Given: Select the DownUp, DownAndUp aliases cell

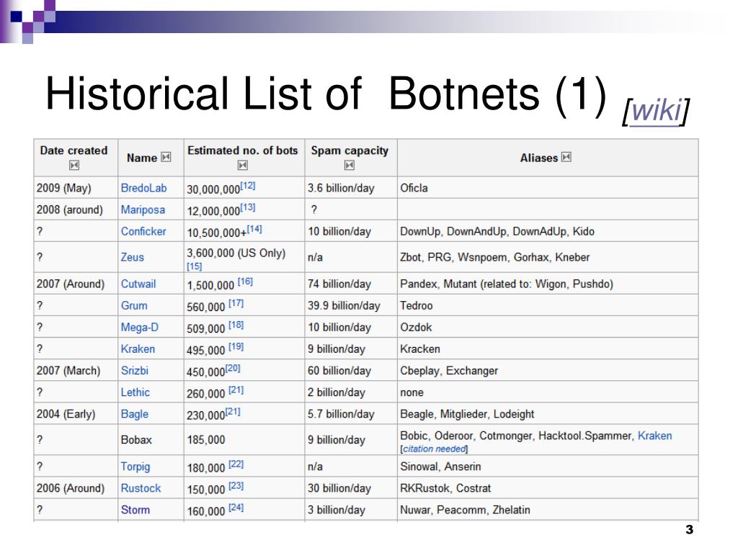Looking at the screenshot, I should [x=548, y=231].
